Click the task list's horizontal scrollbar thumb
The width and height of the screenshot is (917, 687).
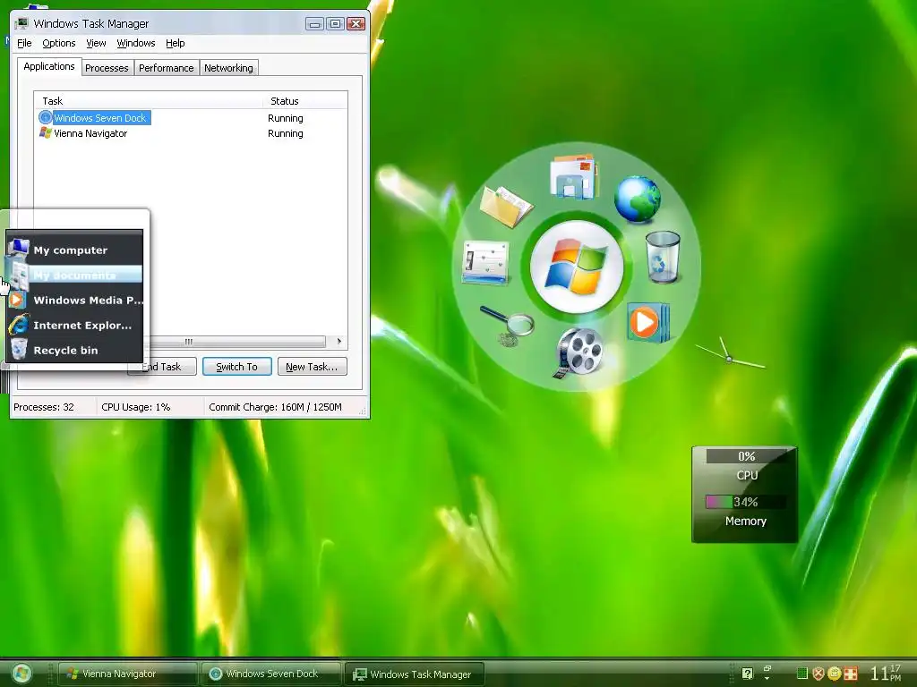click(236, 341)
